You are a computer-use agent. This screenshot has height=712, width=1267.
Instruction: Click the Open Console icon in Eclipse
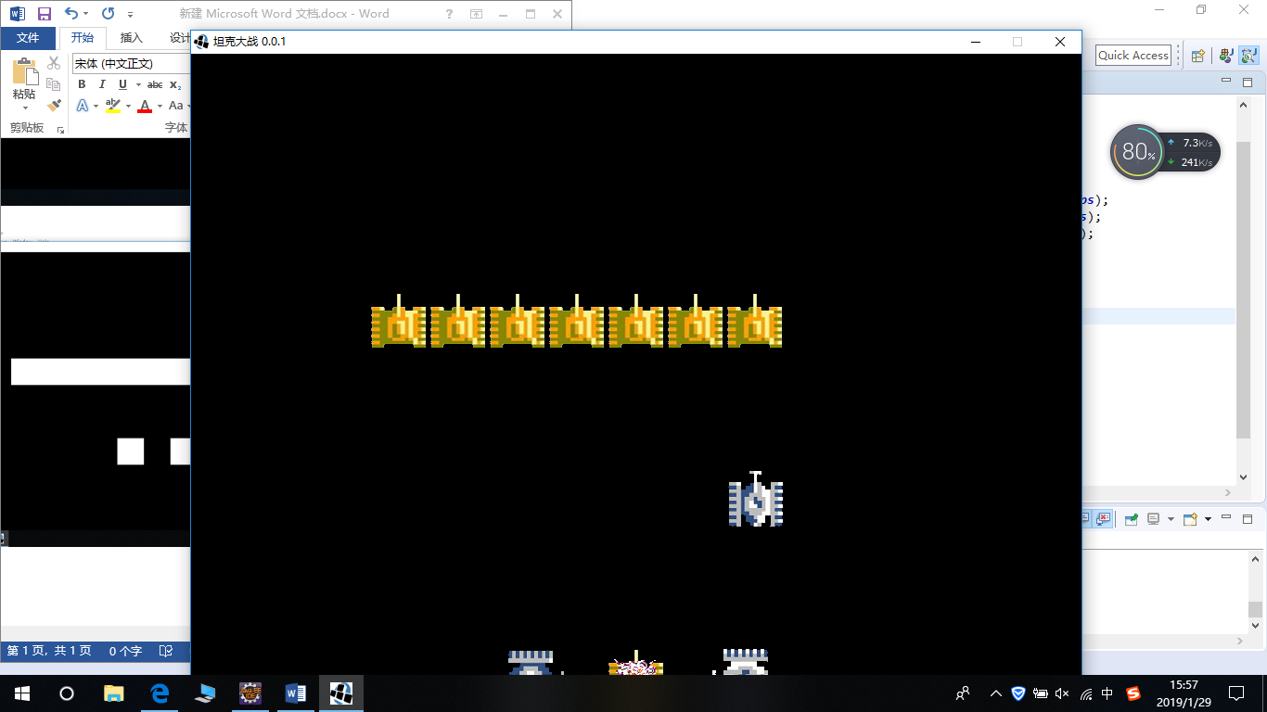[1189, 519]
